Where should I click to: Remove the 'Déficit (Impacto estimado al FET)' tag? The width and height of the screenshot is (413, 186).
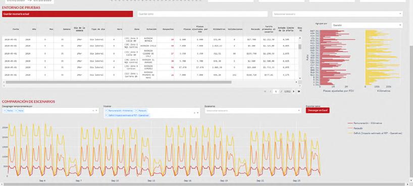click(107, 115)
